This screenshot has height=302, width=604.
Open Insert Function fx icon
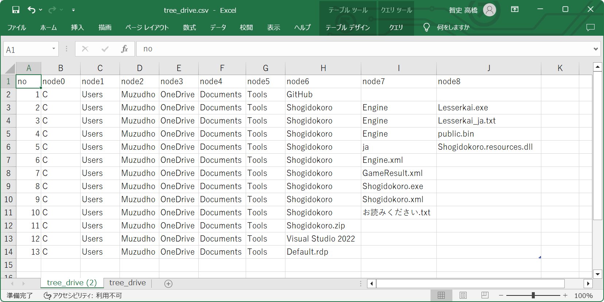[124, 49]
